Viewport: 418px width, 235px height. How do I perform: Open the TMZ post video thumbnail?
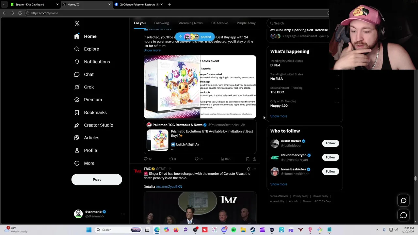(200, 208)
